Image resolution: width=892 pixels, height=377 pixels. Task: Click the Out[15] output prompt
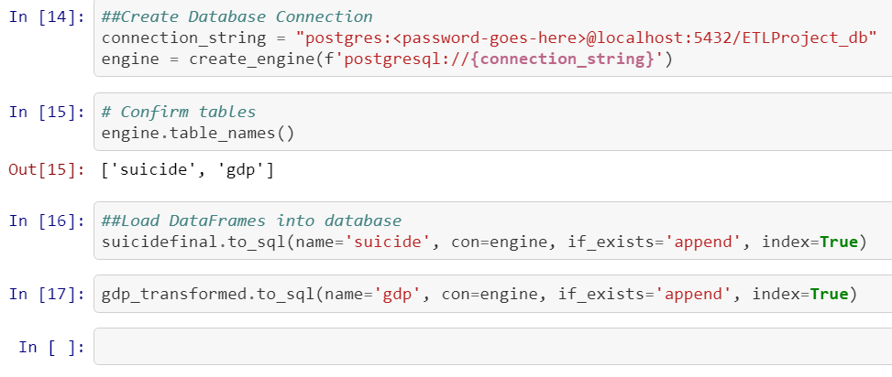tap(46, 169)
